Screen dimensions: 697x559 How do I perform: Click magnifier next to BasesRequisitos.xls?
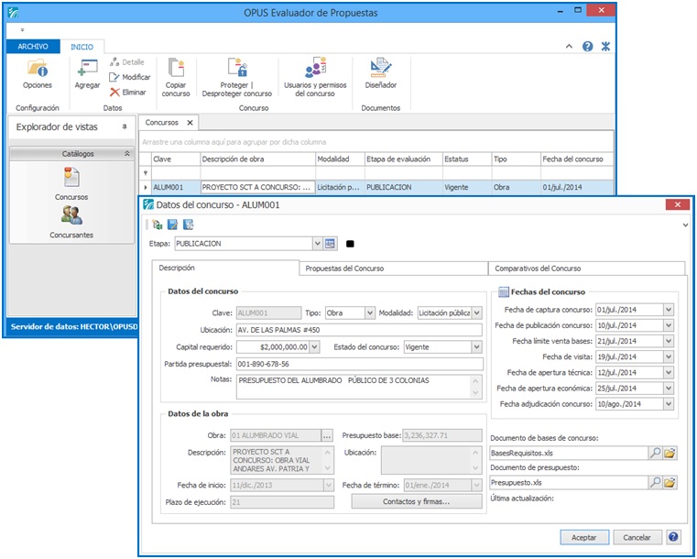tap(655, 453)
